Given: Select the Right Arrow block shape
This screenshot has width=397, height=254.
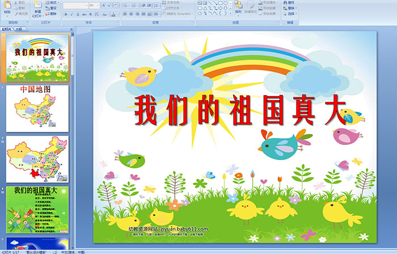Looking at the screenshot, I should point(220,8).
